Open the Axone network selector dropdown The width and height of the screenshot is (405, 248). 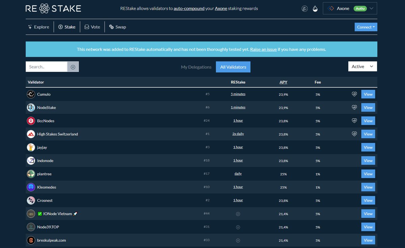(350, 8)
